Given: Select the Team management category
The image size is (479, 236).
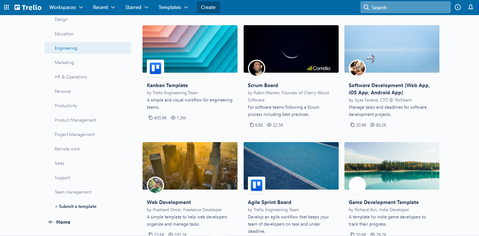Looking at the screenshot, I should click(73, 192).
